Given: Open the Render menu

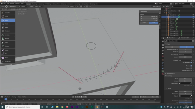Looking at the screenshot, I should pyautogui.click(x=12, y=4).
